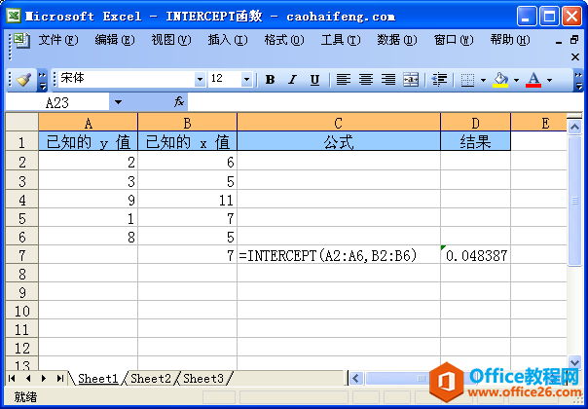This screenshot has height=409, width=588.
Task: Select header cell 公式
Action: point(339,142)
